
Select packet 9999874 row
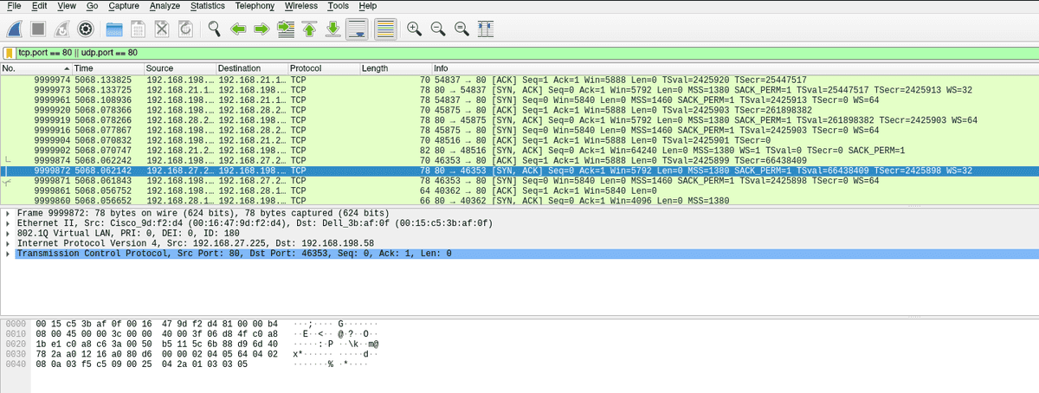point(519,160)
